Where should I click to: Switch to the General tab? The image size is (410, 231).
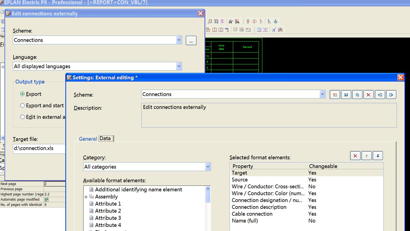tap(88, 139)
